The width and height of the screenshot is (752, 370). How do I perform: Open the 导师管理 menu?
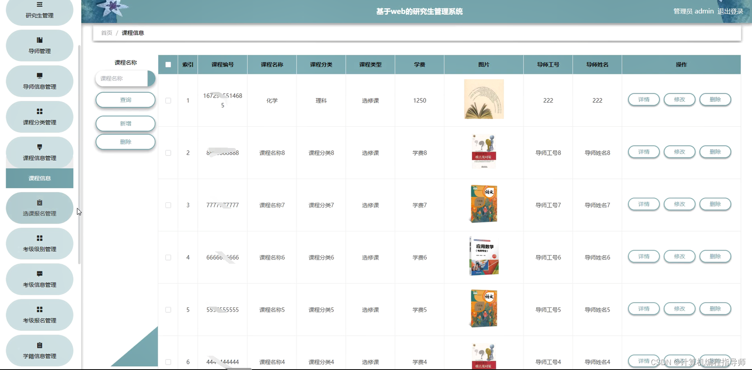[39, 45]
